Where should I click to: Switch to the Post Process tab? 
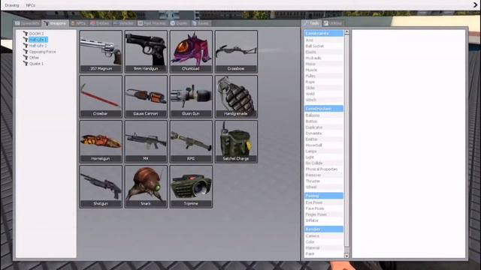pos(152,23)
